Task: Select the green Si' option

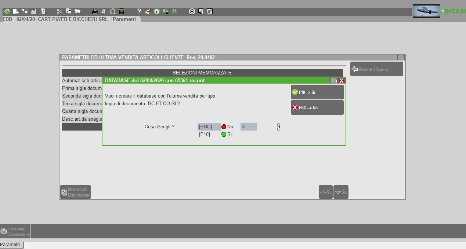Action: 227,135
